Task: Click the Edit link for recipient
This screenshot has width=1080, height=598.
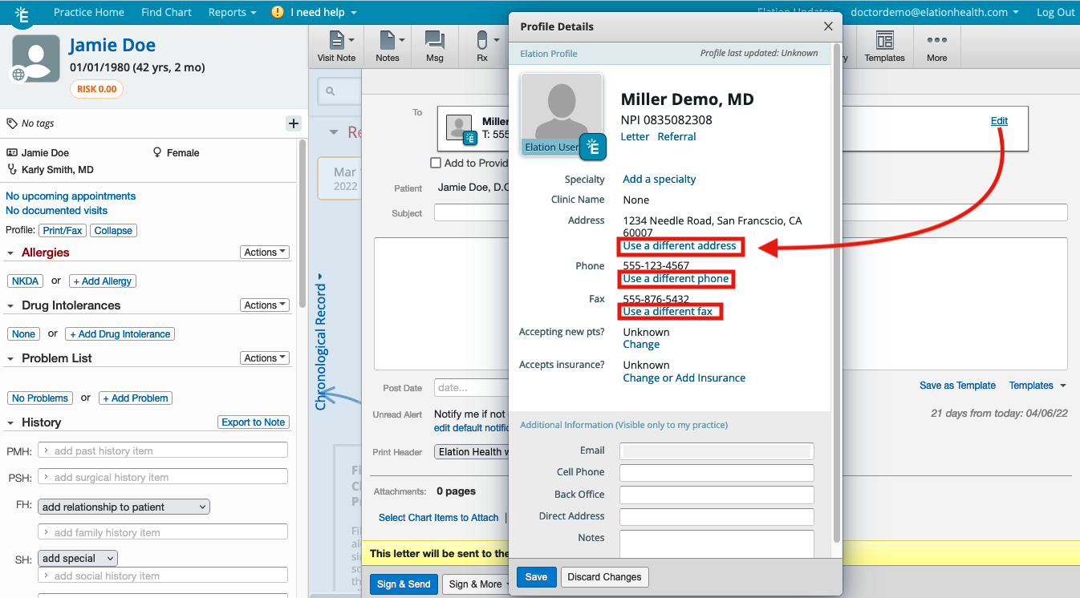Action: [999, 121]
